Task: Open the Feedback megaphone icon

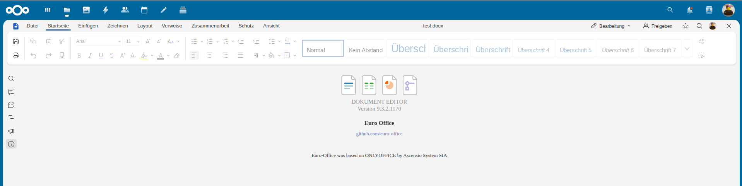Action: pos(11,131)
